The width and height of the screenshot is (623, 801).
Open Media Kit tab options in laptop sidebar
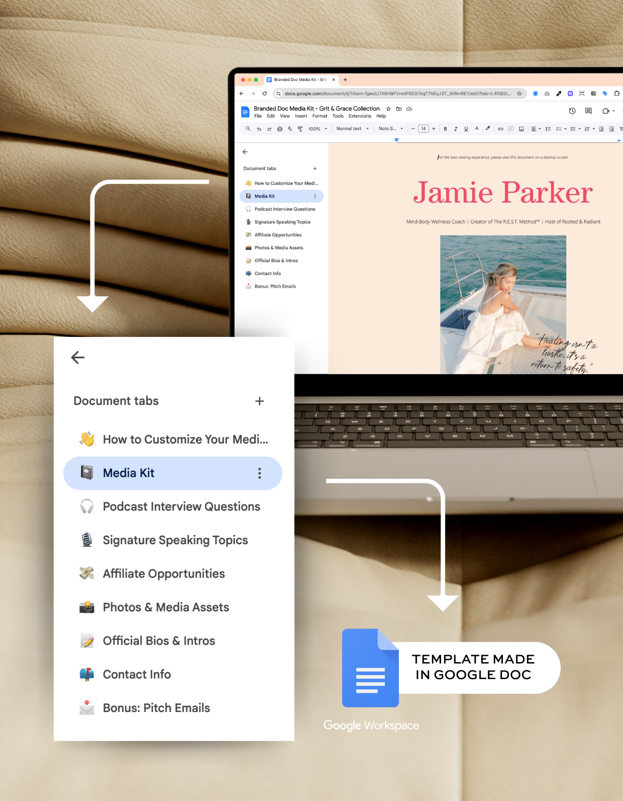pyautogui.click(x=315, y=196)
